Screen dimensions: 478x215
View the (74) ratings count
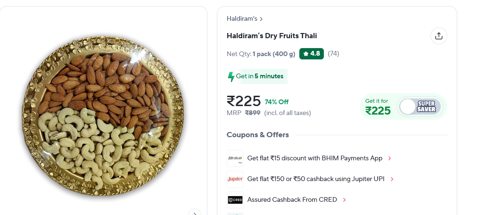pos(333,54)
